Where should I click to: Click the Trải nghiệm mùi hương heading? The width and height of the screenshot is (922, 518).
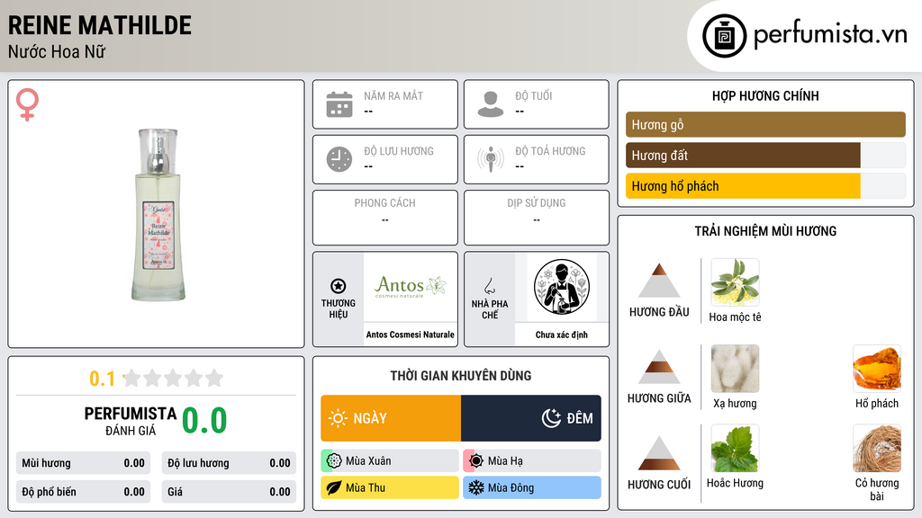[765, 231]
